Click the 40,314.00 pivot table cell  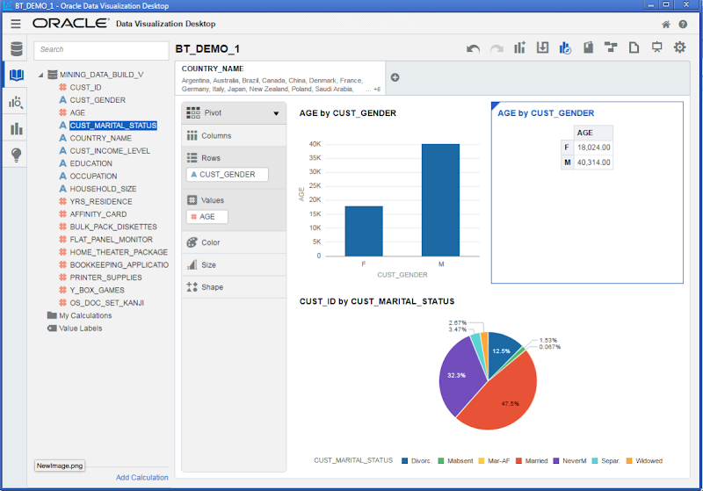coord(594,162)
